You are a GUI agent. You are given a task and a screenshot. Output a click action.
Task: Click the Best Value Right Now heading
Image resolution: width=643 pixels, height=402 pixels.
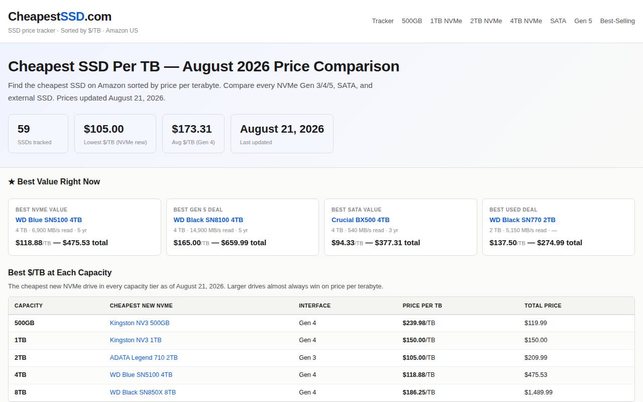pyautogui.click(x=54, y=181)
